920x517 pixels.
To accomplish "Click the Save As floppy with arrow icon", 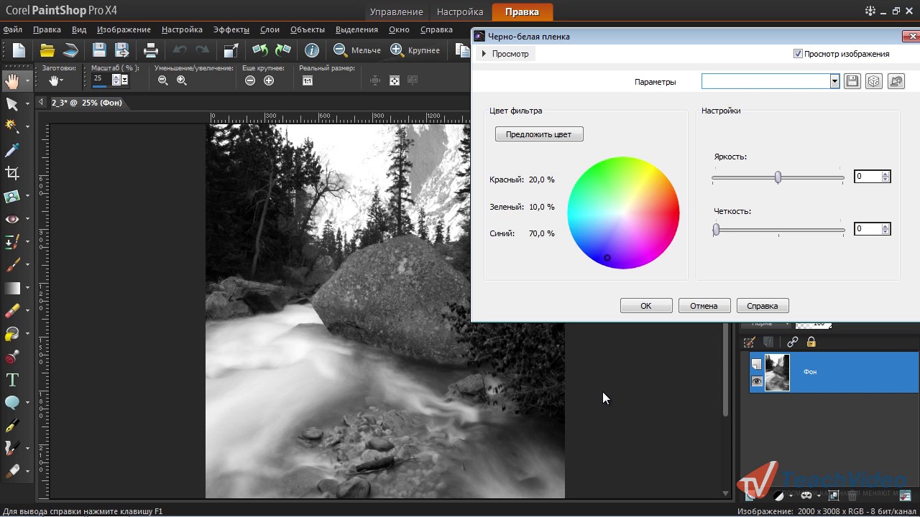I will coord(122,50).
